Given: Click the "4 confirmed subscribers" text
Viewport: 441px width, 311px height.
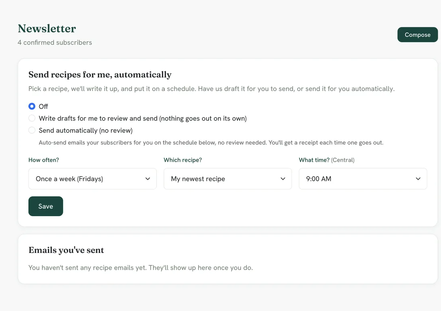Looking at the screenshot, I should [x=55, y=43].
